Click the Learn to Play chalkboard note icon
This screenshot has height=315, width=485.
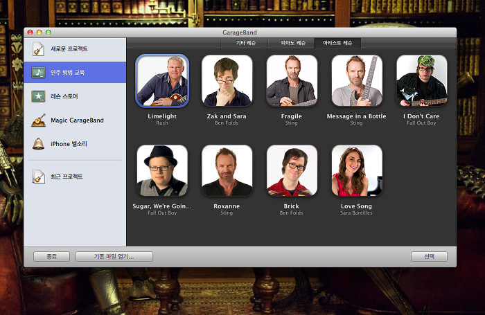[x=38, y=72]
